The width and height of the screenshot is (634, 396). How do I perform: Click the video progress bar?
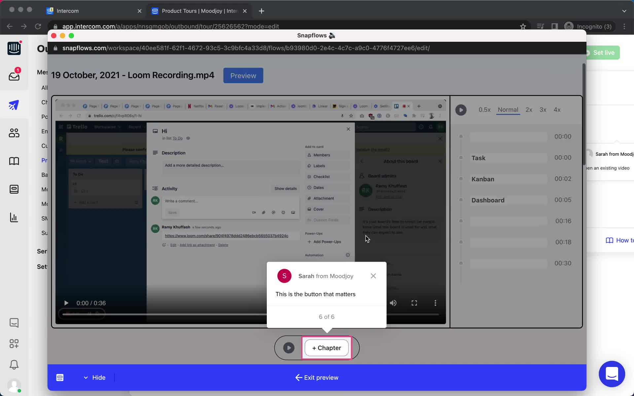250,314
